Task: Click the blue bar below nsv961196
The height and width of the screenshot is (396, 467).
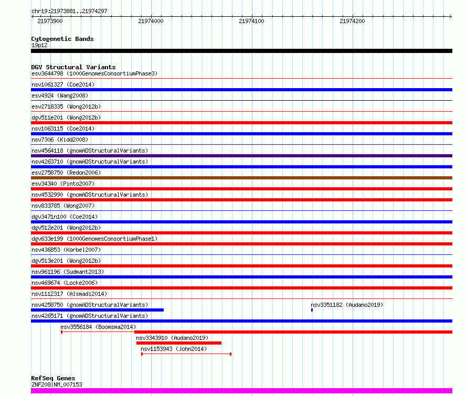Action: (x=241, y=277)
